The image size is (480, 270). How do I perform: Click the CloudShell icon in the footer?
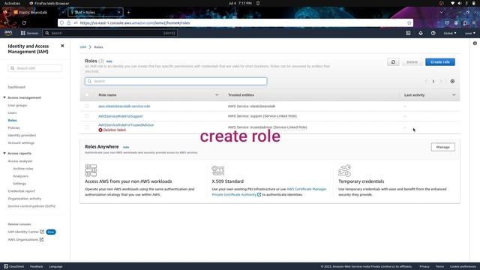pyautogui.click(x=6, y=266)
